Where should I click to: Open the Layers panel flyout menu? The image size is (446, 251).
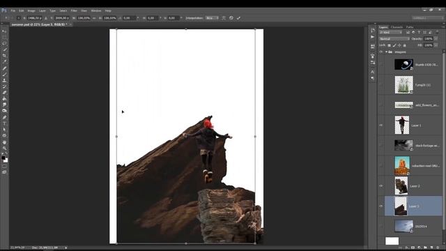click(443, 27)
